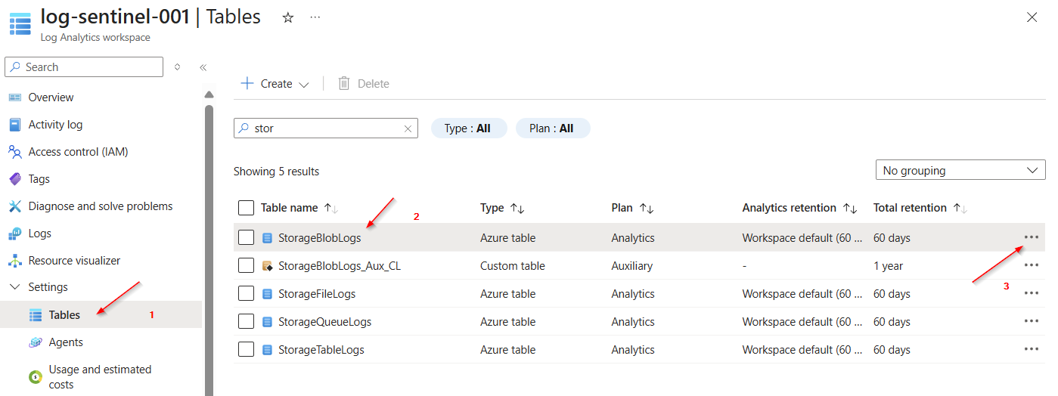
Task: Toggle the select-all tables checkbox
Action: coord(246,208)
